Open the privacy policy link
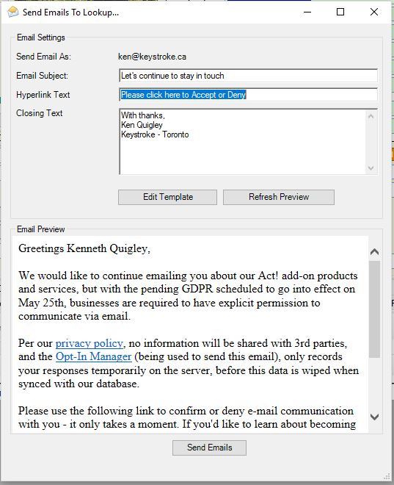394x485 pixels. pyautogui.click(x=90, y=343)
